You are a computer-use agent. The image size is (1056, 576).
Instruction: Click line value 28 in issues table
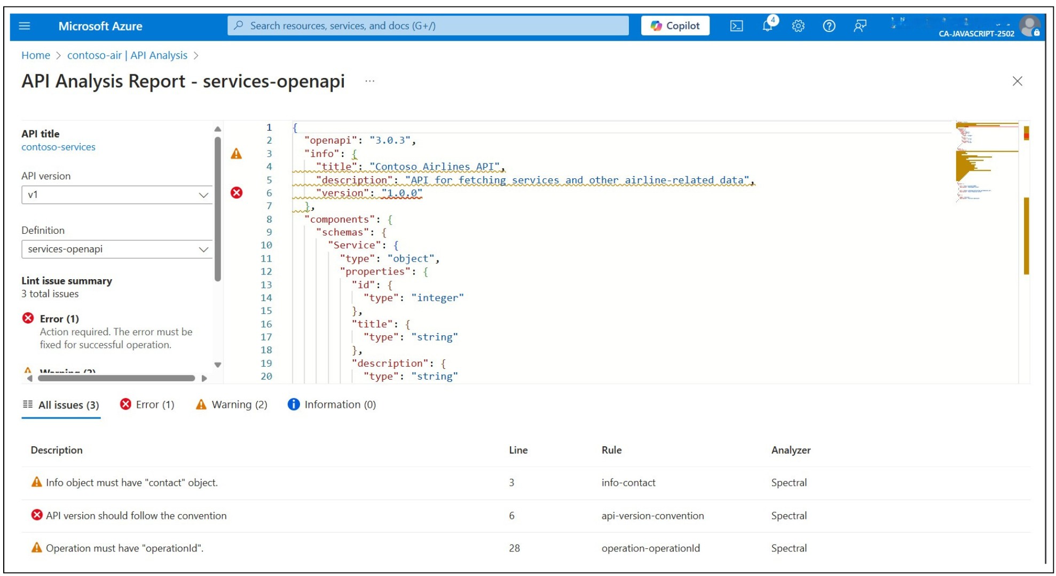514,548
